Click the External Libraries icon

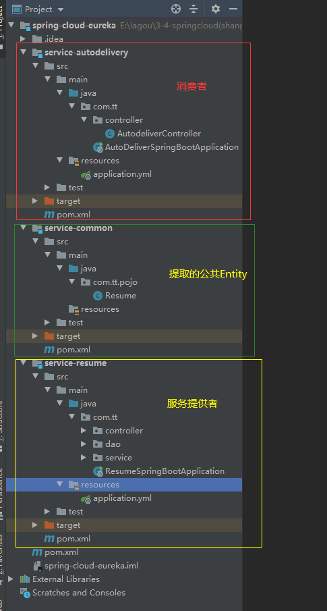tap(25, 579)
